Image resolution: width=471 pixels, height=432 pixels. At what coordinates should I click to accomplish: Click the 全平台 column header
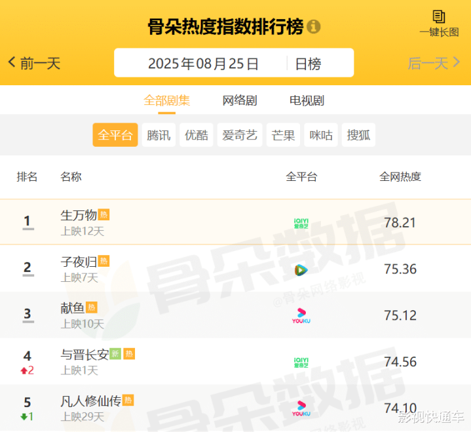[301, 176]
